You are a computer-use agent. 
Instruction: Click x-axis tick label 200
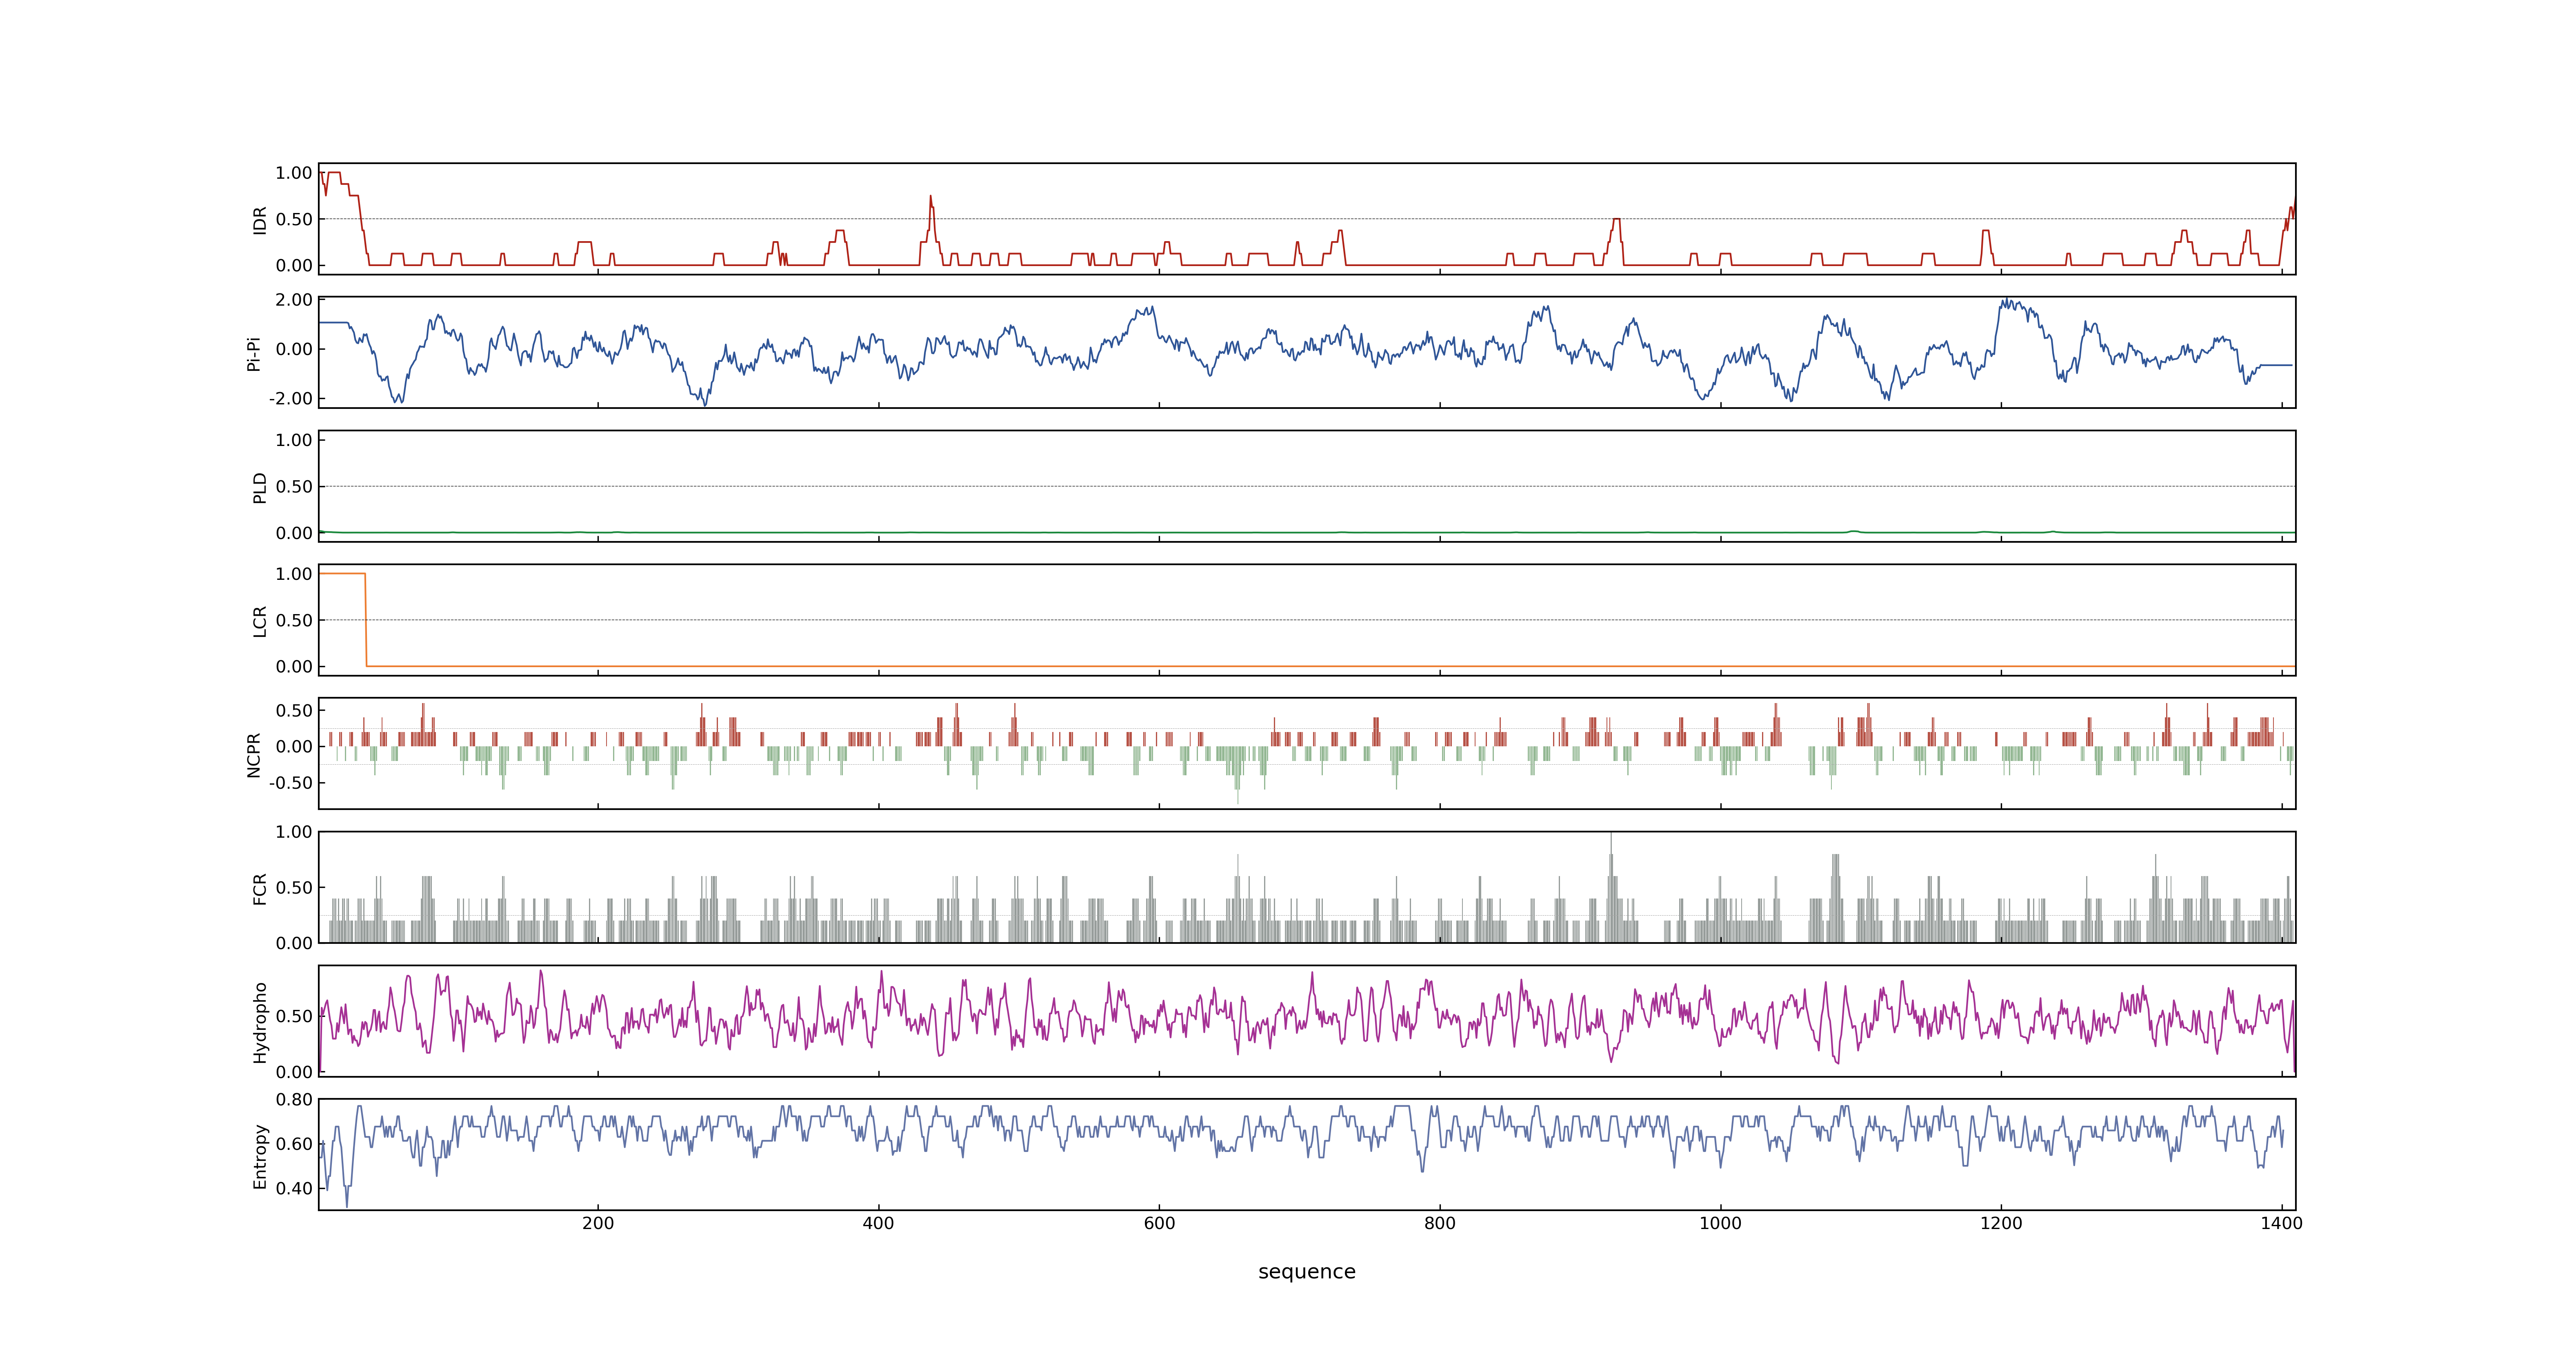tap(598, 1223)
